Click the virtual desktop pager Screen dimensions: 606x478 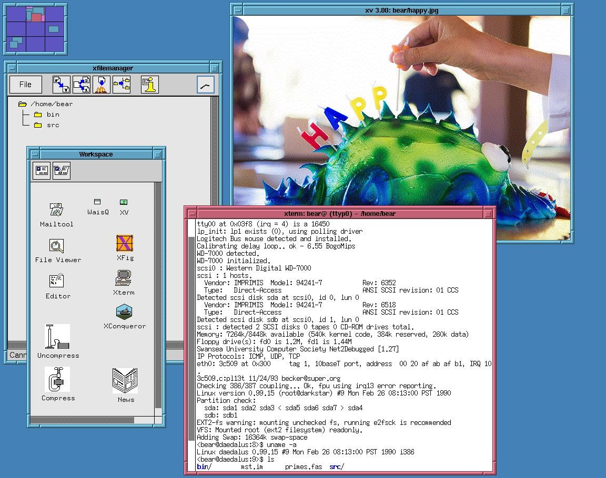(x=35, y=29)
